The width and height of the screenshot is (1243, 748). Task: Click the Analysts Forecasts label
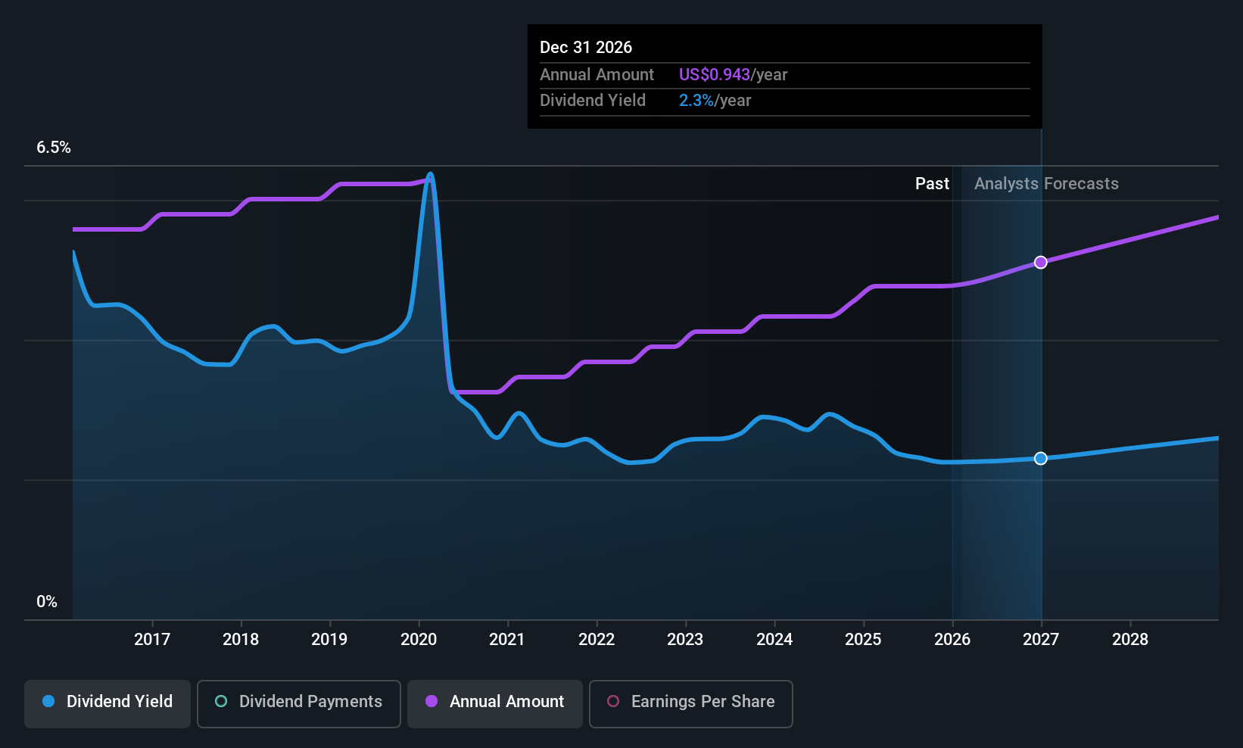tap(1046, 184)
